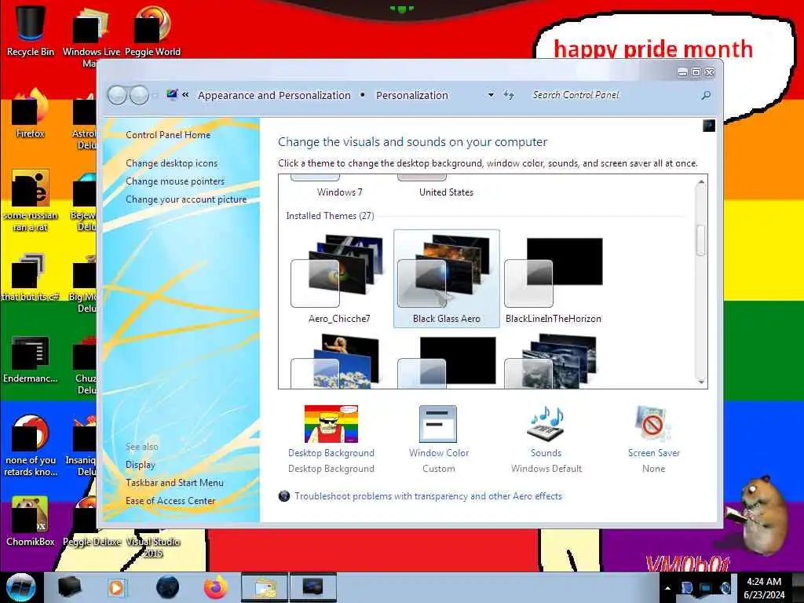Click Change your account picture link
The width and height of the screenshot is (804, 603).
point(186,199)
